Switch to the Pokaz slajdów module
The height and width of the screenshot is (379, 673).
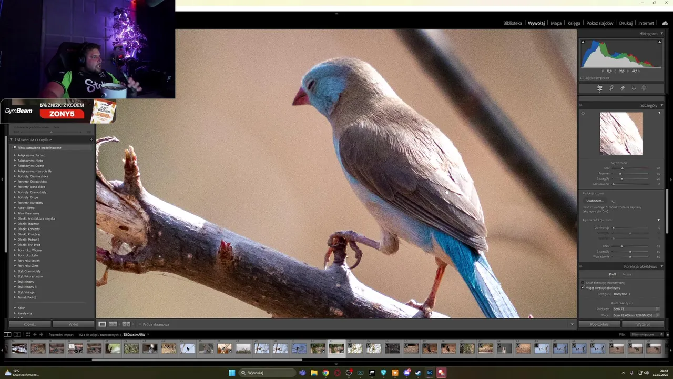click(600, 23)
